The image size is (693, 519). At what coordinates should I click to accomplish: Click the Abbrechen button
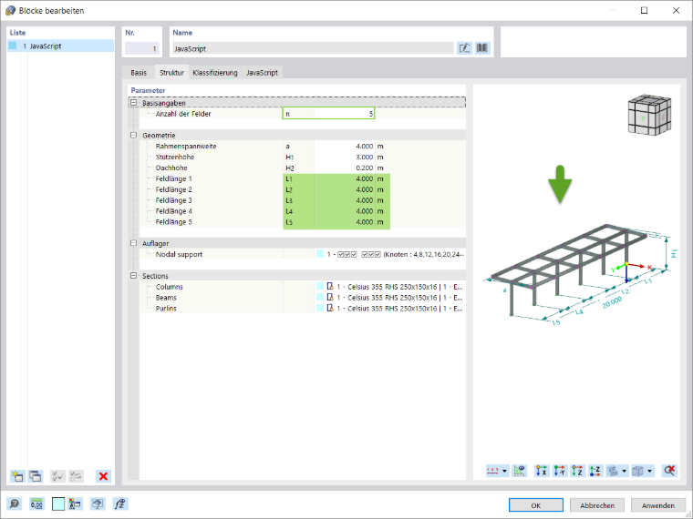tap(596, 504)
